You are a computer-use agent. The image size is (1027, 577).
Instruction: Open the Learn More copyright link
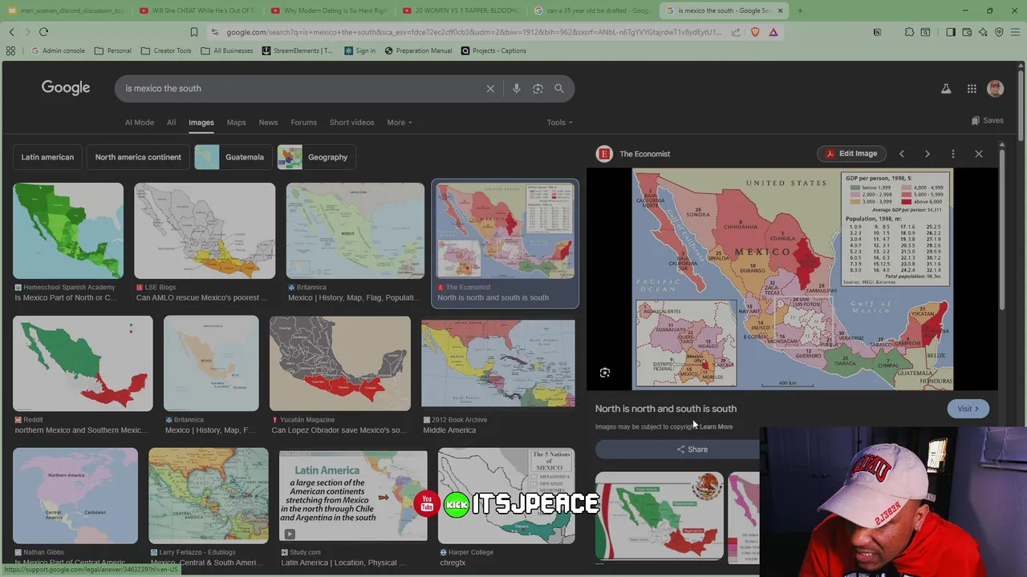coord(716,427)
